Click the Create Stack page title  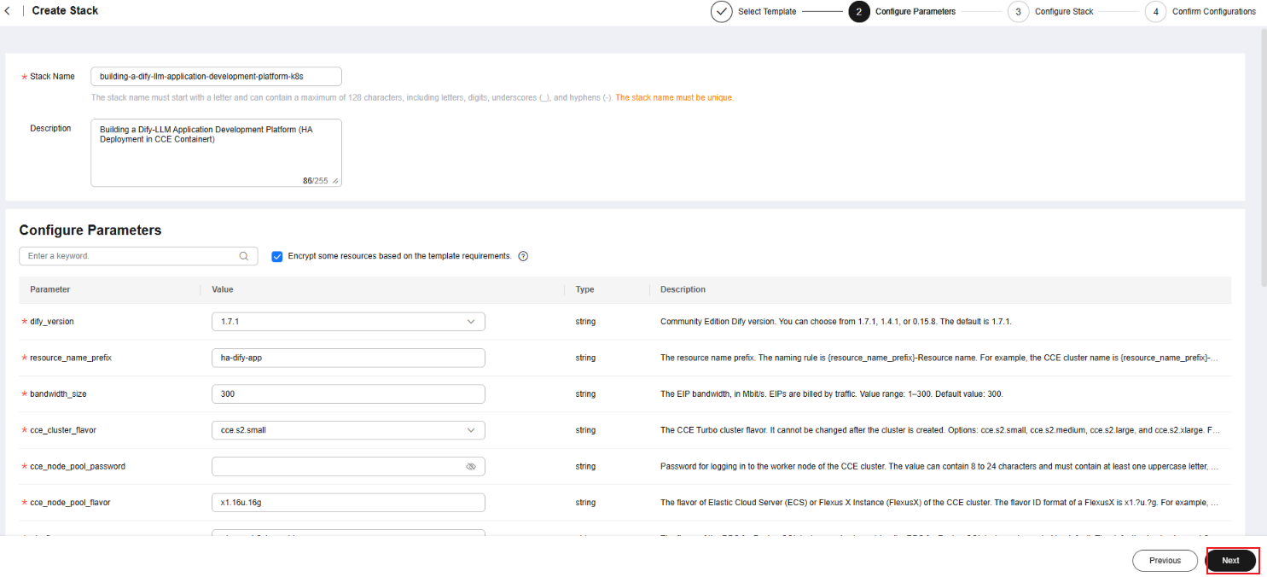point(65,11)
